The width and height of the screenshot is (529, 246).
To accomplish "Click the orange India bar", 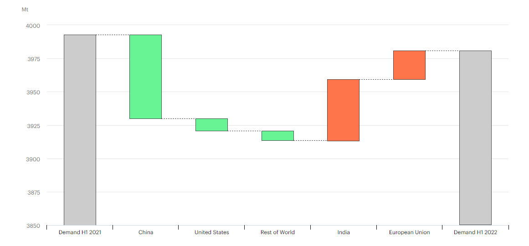I will click(343, 110).
